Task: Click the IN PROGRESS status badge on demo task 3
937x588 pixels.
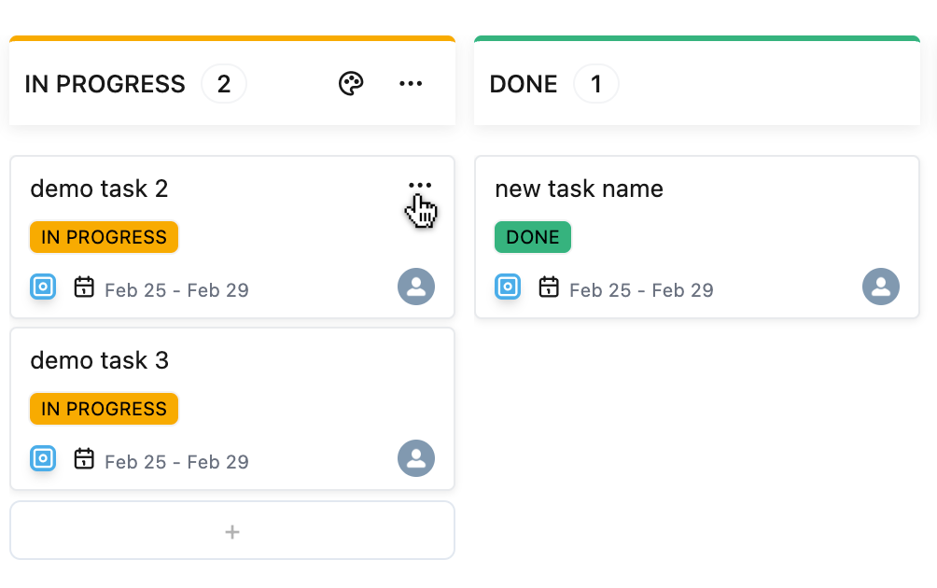Action: coord(104,409)
